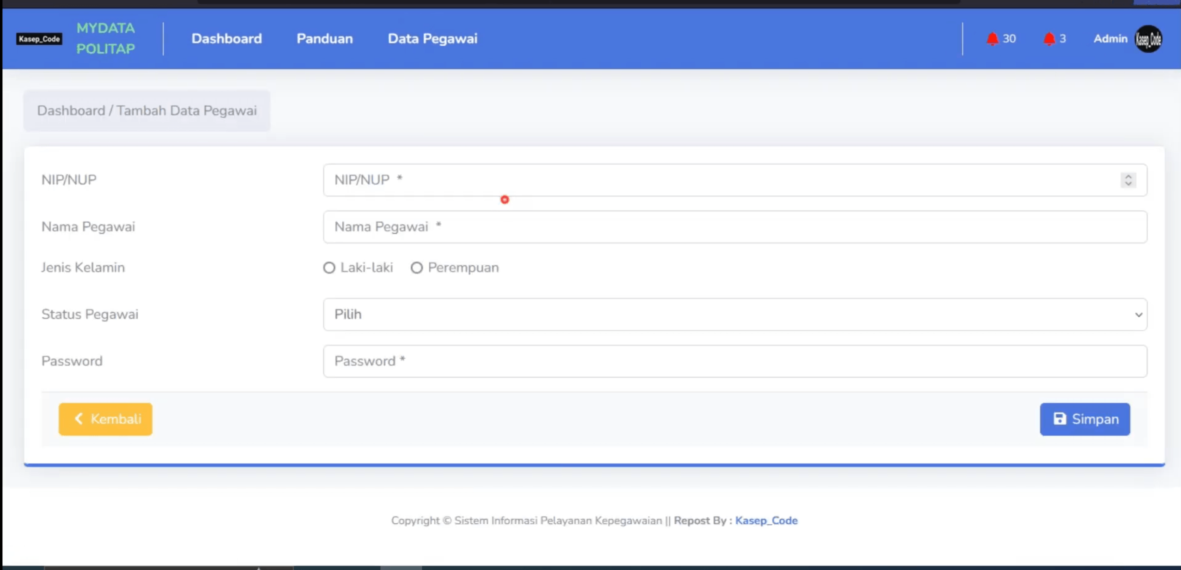This screenshot has width=1181, height=570.
Task: Focus the NIP/NUP input field
Action: (735, 180)
